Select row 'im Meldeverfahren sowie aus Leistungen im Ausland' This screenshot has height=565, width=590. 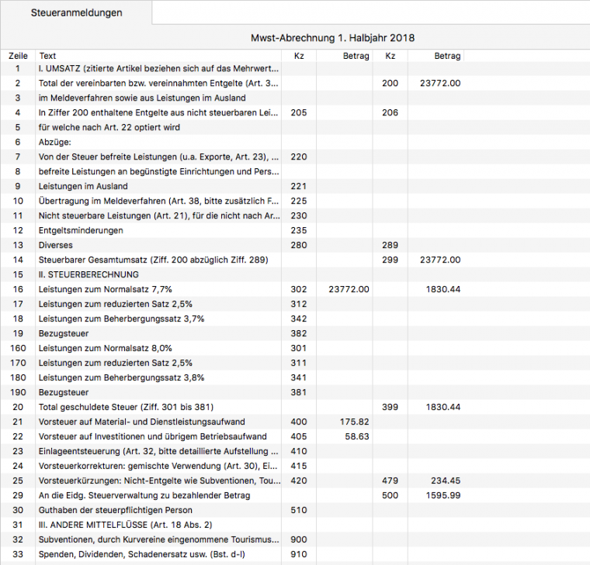(295, 98)
